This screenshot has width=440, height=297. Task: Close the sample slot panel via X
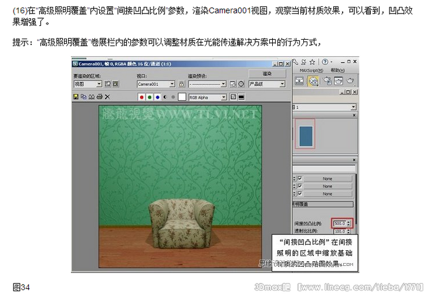[354, 115]
